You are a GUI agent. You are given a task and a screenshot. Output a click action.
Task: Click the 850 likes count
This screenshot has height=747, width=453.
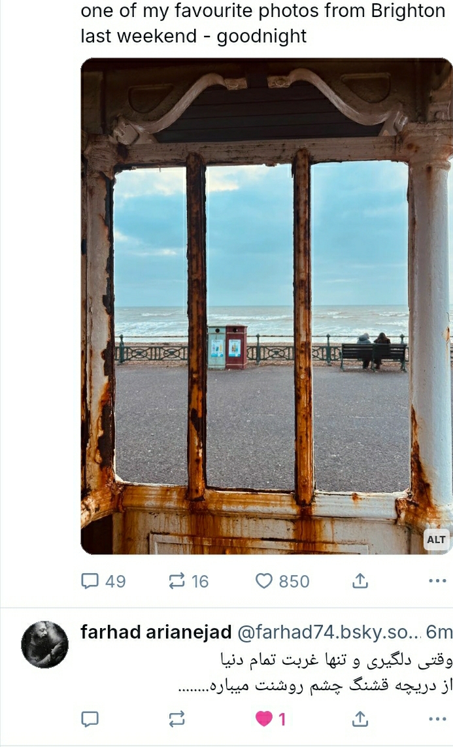[294, 582]
